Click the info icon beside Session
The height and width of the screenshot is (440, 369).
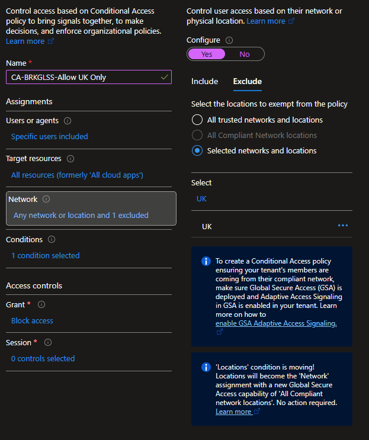pos(48,343)
